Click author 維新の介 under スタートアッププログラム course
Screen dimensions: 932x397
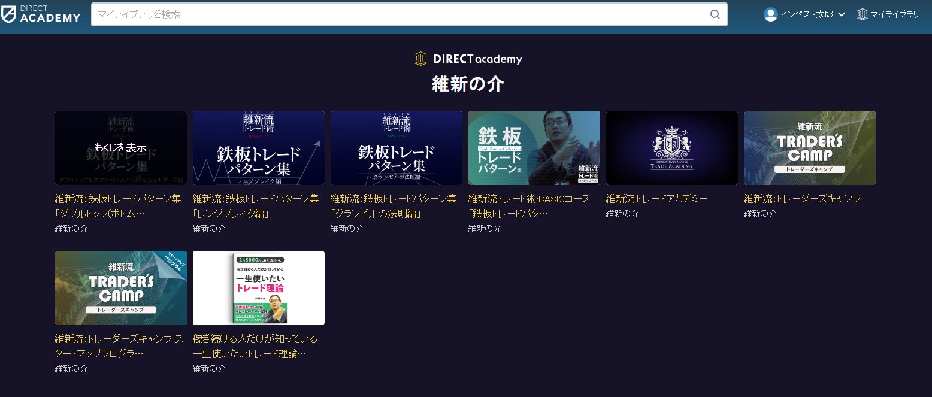[72, 368]
